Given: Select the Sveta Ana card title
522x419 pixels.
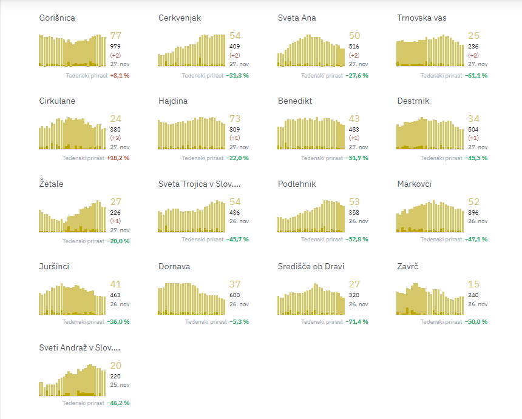Looking at the screenshot, I should click(297, 18).
